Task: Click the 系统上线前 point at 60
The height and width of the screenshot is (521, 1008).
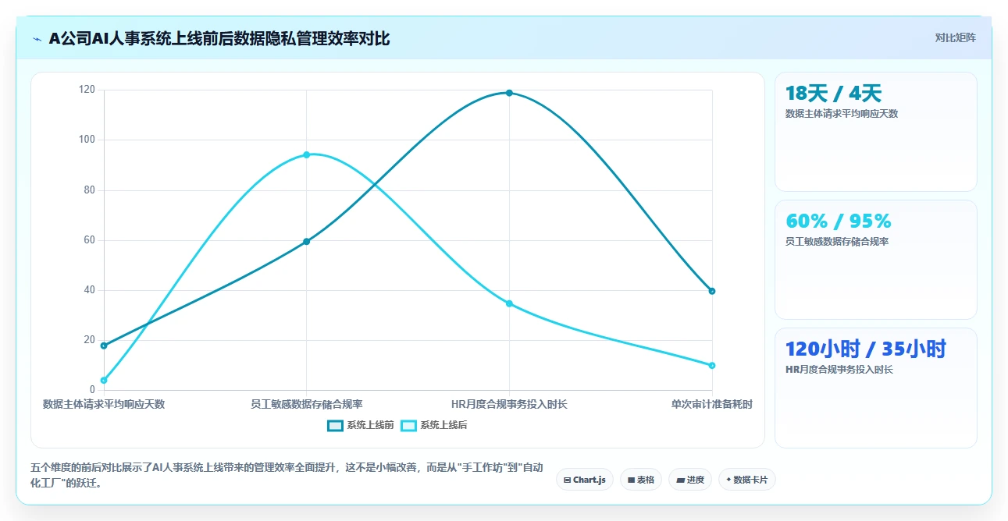Action: click(306, 241)
